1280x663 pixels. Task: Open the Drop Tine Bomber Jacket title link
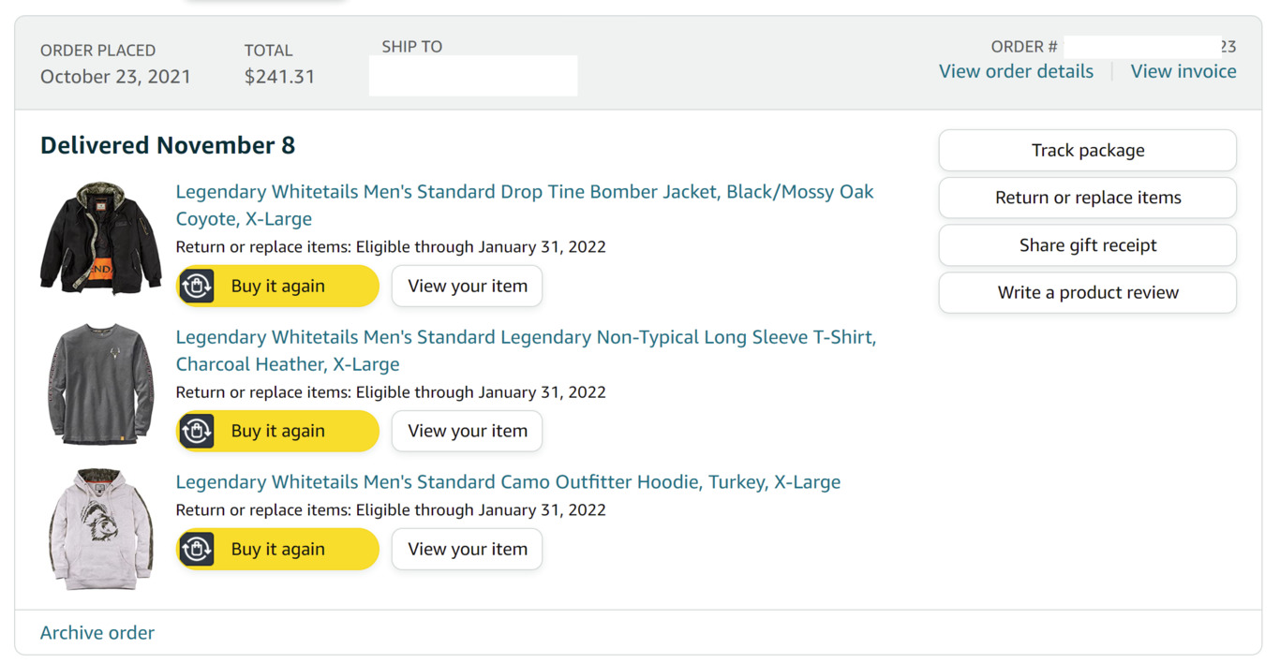click(x=525, y=205)
